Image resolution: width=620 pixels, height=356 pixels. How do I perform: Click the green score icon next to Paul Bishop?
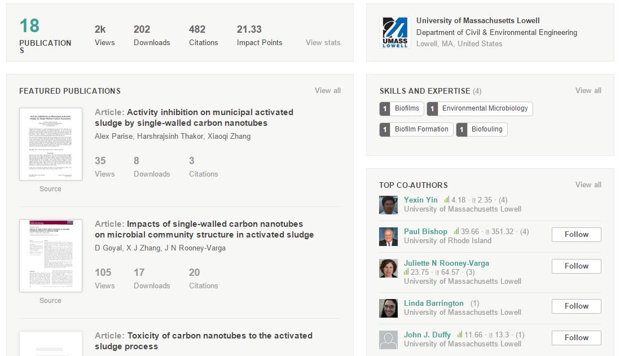(x=456, y=231)
